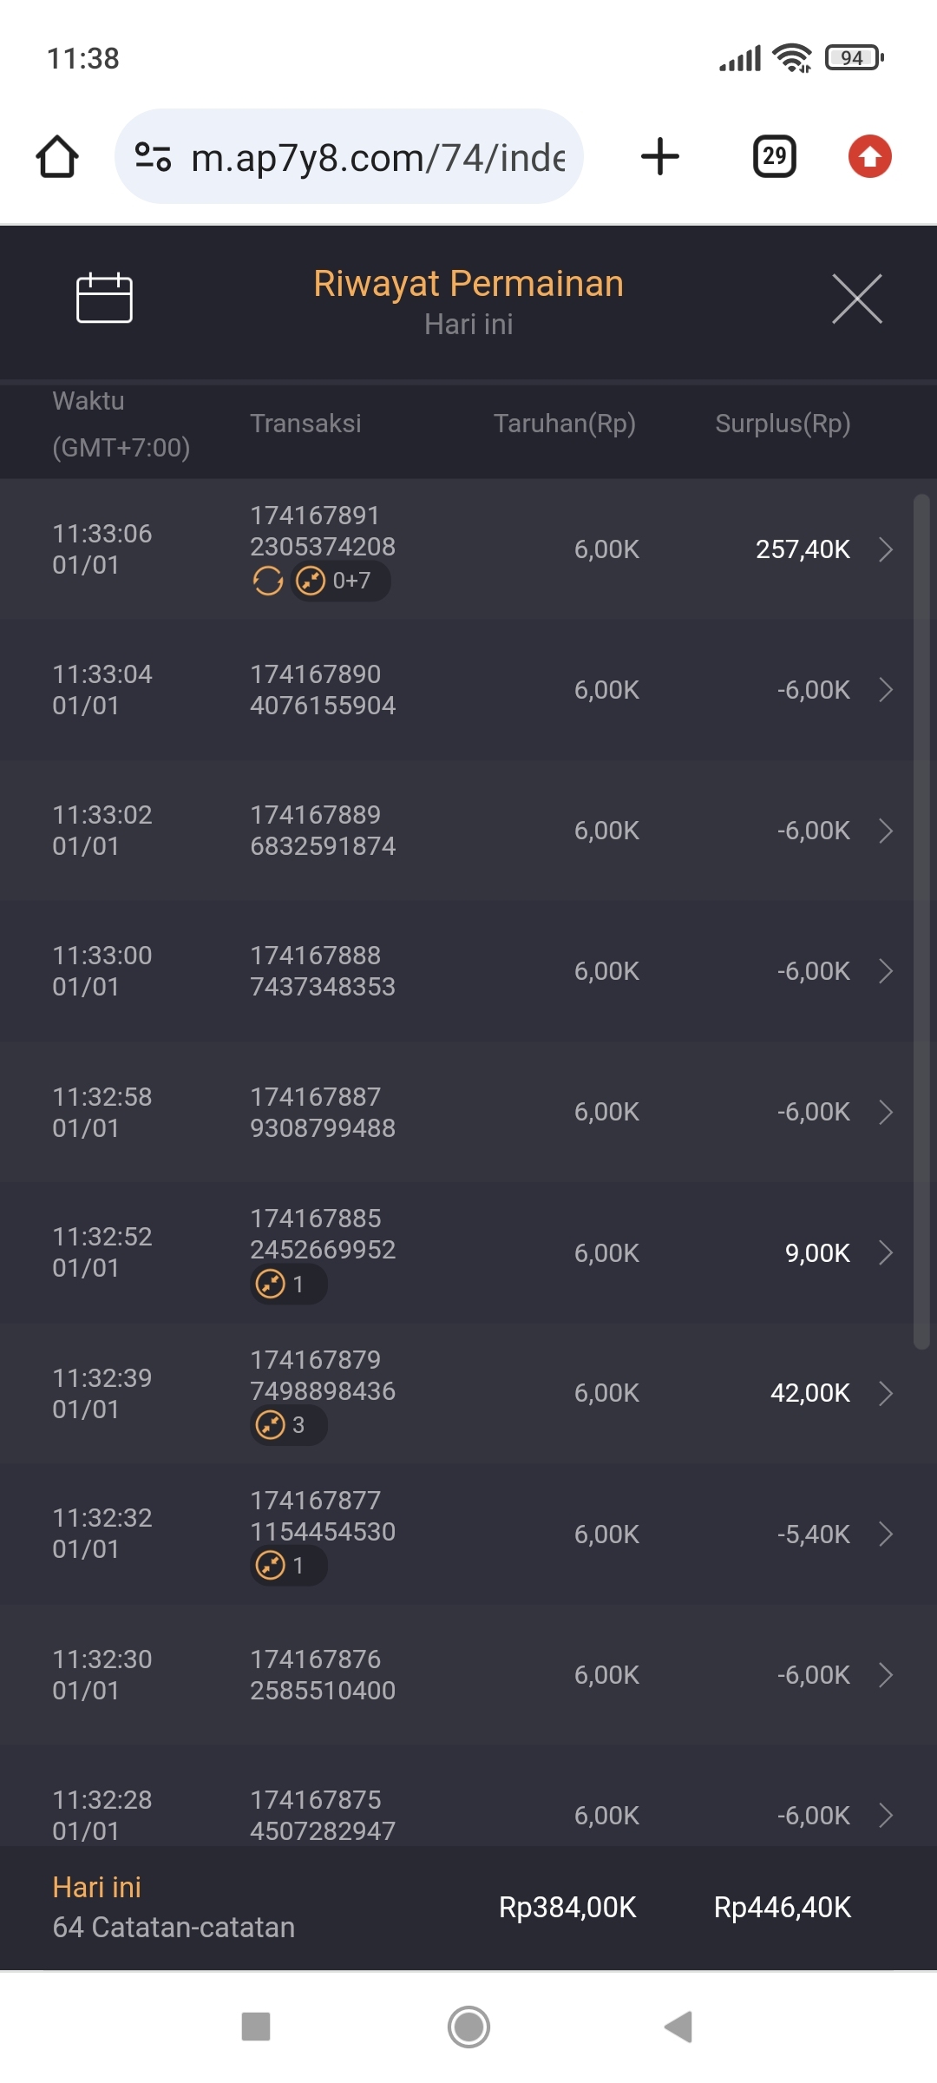This screenshot has height=2083, width=937.
Task: Open transaction row at 11:33:04
Action: click(x=468, y=690)
